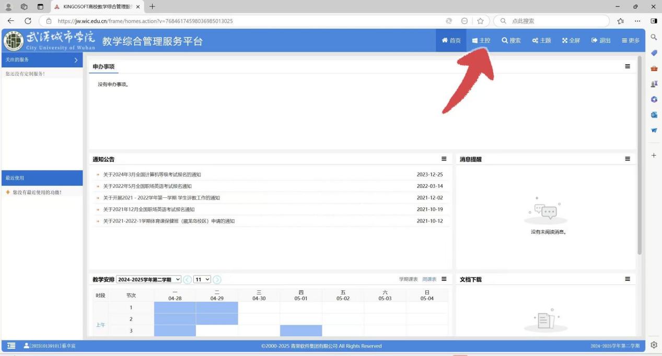The width and height of the screenshot is (662, 356).
Task: Switch to 学期课表 semester timetable view
Action: [408, 279]
